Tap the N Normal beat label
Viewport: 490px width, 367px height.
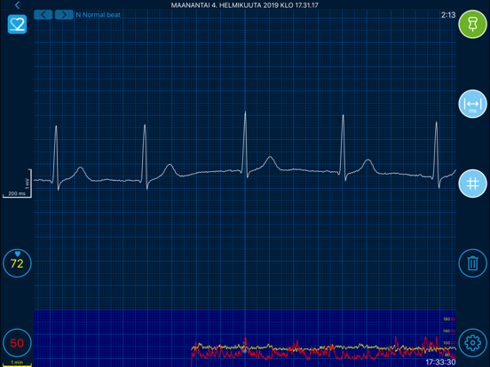click(x=99, y=15)
